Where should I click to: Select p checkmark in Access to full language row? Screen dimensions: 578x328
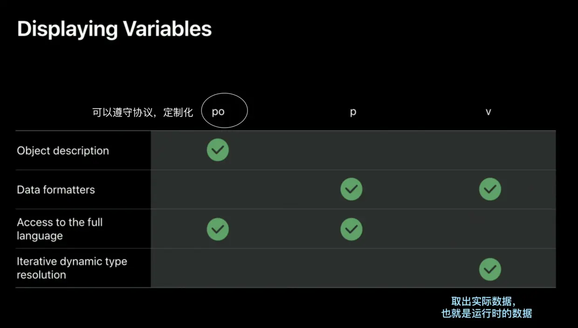point(351,229)
